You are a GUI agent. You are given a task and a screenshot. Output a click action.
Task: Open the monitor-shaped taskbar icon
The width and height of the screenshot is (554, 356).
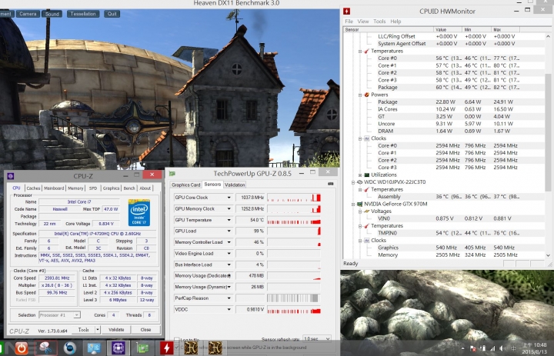(x=94, y=348)
